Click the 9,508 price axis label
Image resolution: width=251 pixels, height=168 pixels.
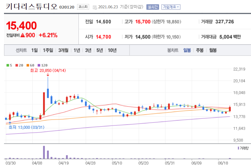click(x=238, y=140)
